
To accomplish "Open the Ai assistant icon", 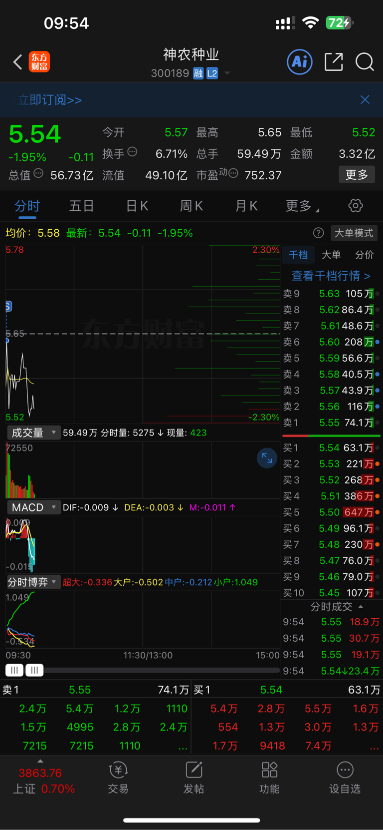I will (x=300, y=62).
